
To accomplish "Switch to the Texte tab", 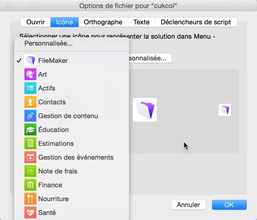I will pyautogui.click(x=141, y=22).
